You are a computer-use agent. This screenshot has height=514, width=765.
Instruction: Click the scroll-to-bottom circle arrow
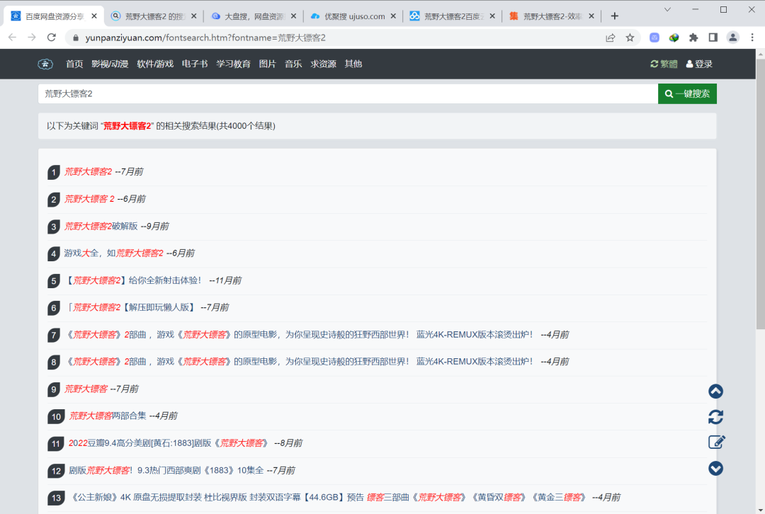pyautogui.click(x=715, y=468)
